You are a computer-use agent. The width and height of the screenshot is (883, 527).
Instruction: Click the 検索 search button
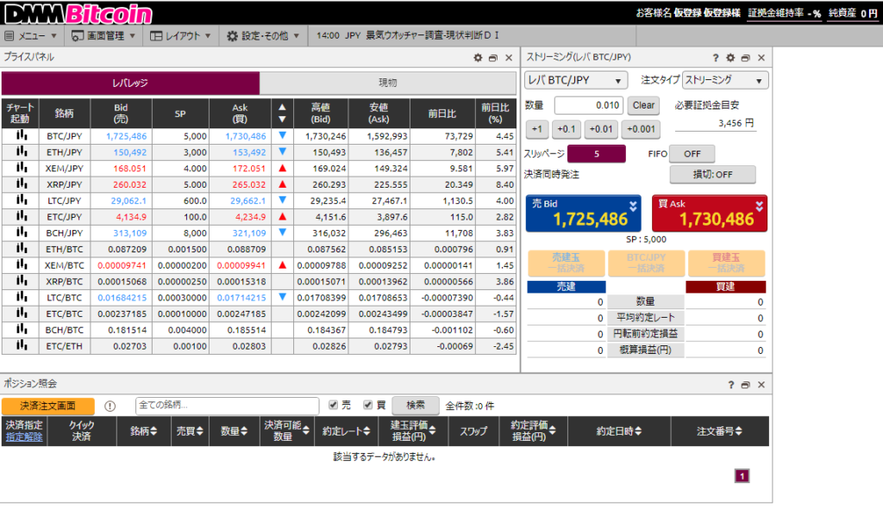tap(415, 405)
